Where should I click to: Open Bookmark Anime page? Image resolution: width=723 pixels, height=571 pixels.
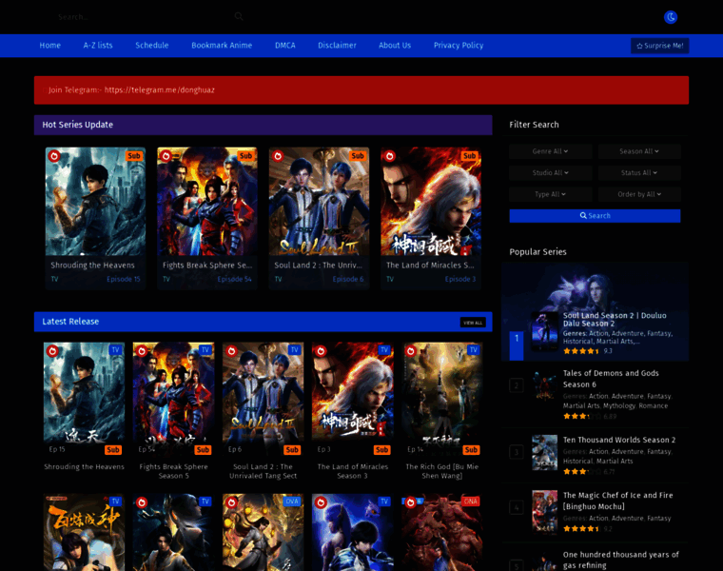click(x=222, y=45)
